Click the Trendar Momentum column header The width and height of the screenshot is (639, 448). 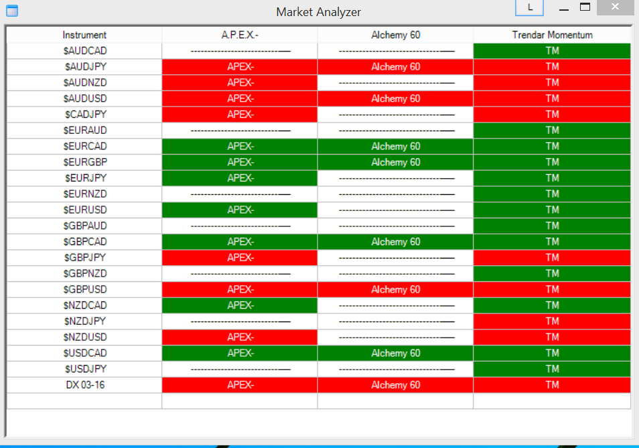[x=552, y=35]
